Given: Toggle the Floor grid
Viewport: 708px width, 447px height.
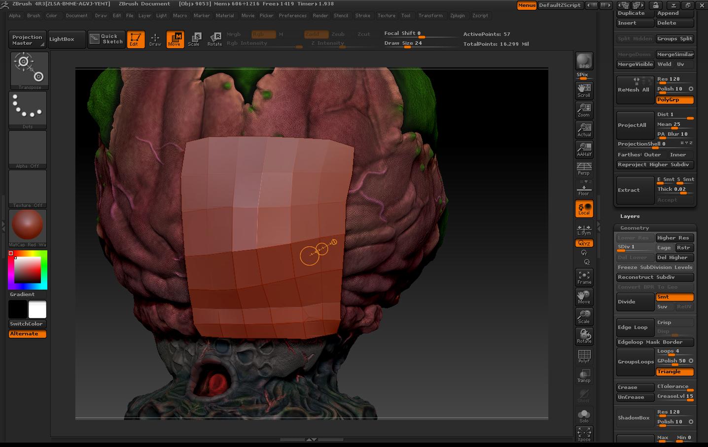Looking at the screenshot, I should [x=584, y=189].
